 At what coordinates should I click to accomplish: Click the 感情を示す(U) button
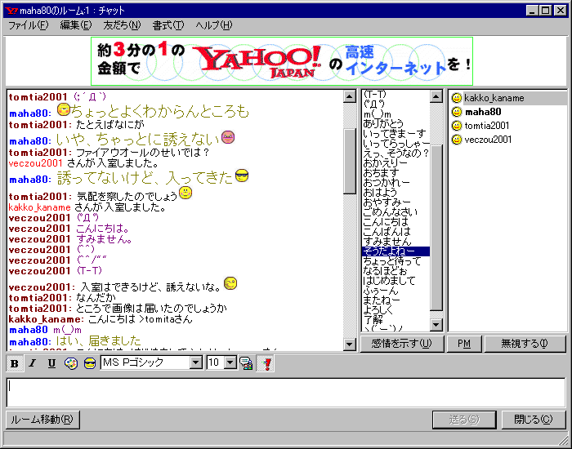coord(401,344)
